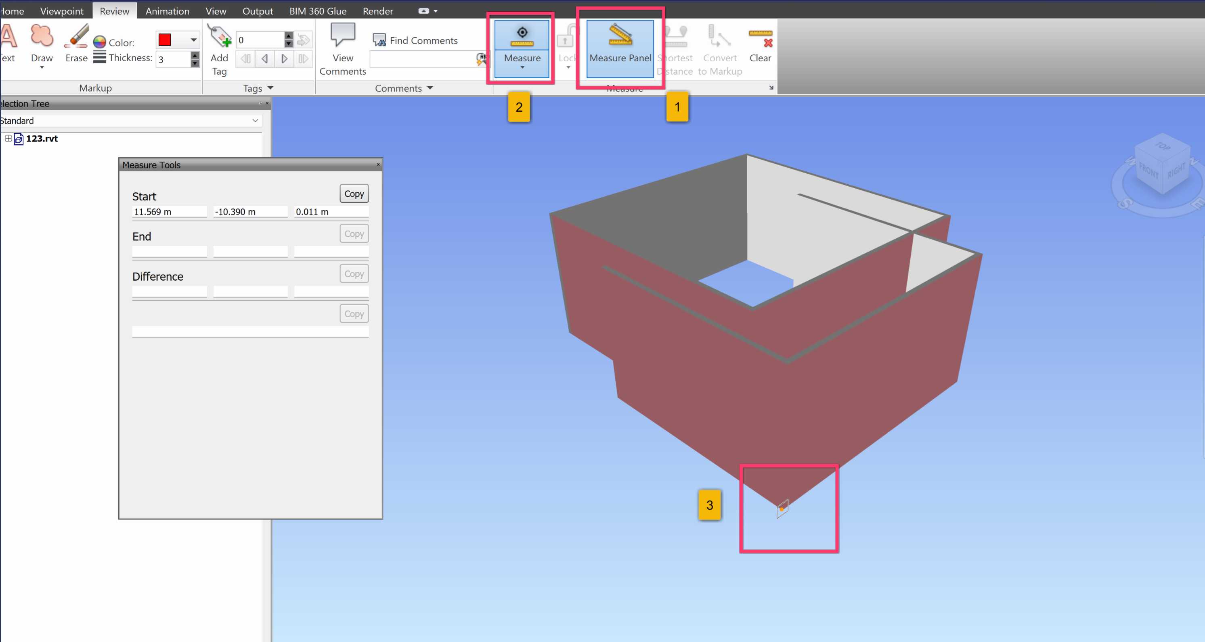This screenshot has width=1205, height=642.
Task: Expand the Comments panel dropdown arrow
Action: (430, 88)
